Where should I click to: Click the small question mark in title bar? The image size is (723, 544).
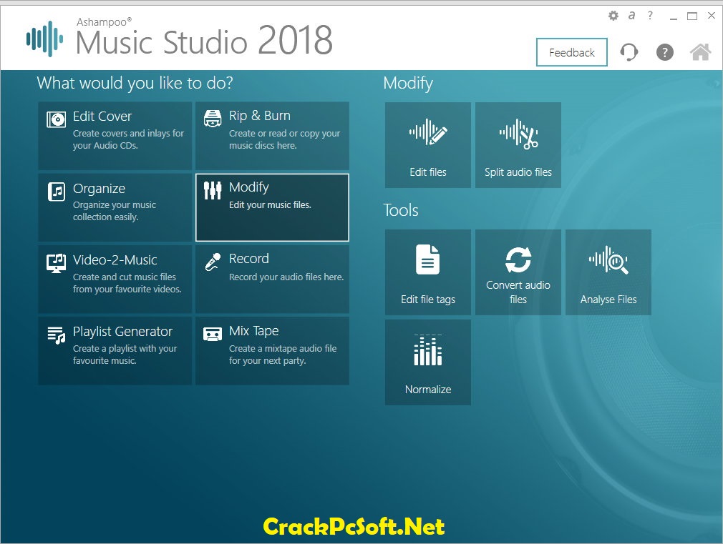tap(650, 16)
